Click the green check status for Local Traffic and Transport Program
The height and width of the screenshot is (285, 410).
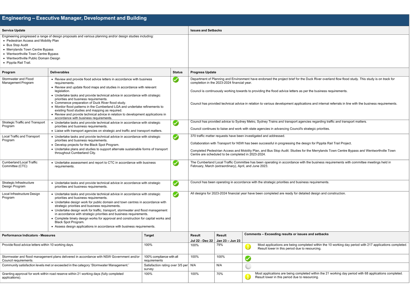pos(176,137)
